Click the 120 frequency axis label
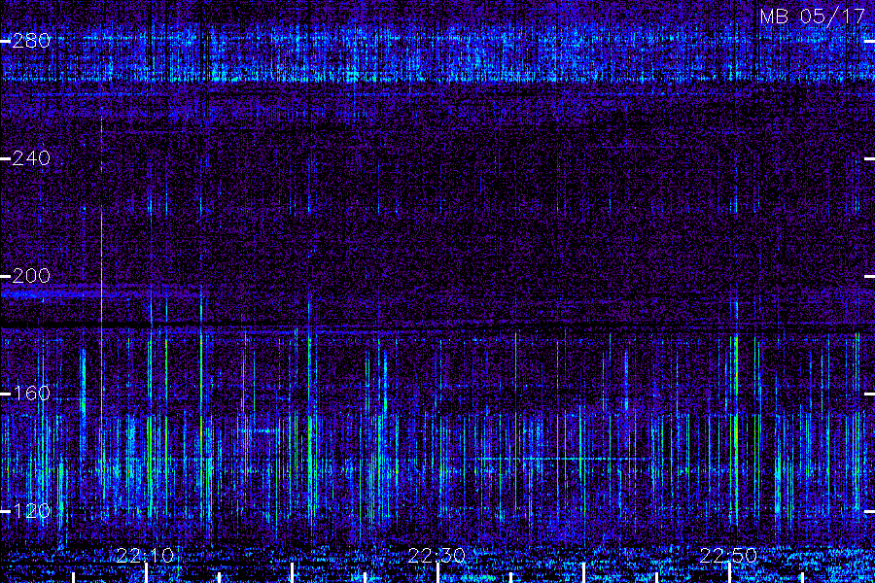The width and height of the screenshot is (875, 583). [x=31, y=511]
